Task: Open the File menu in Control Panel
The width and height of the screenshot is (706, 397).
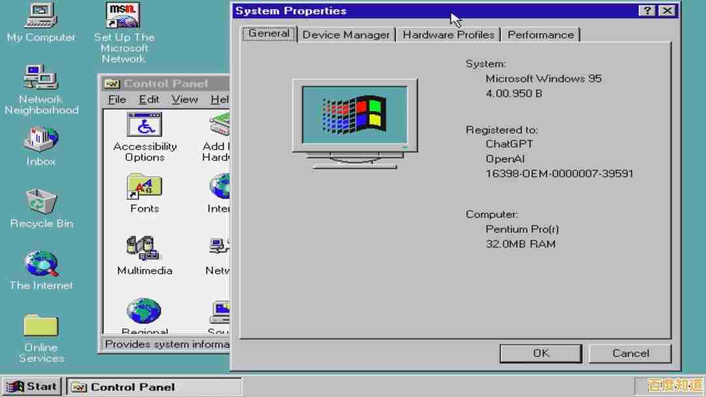Action: (x=117, y=99)
